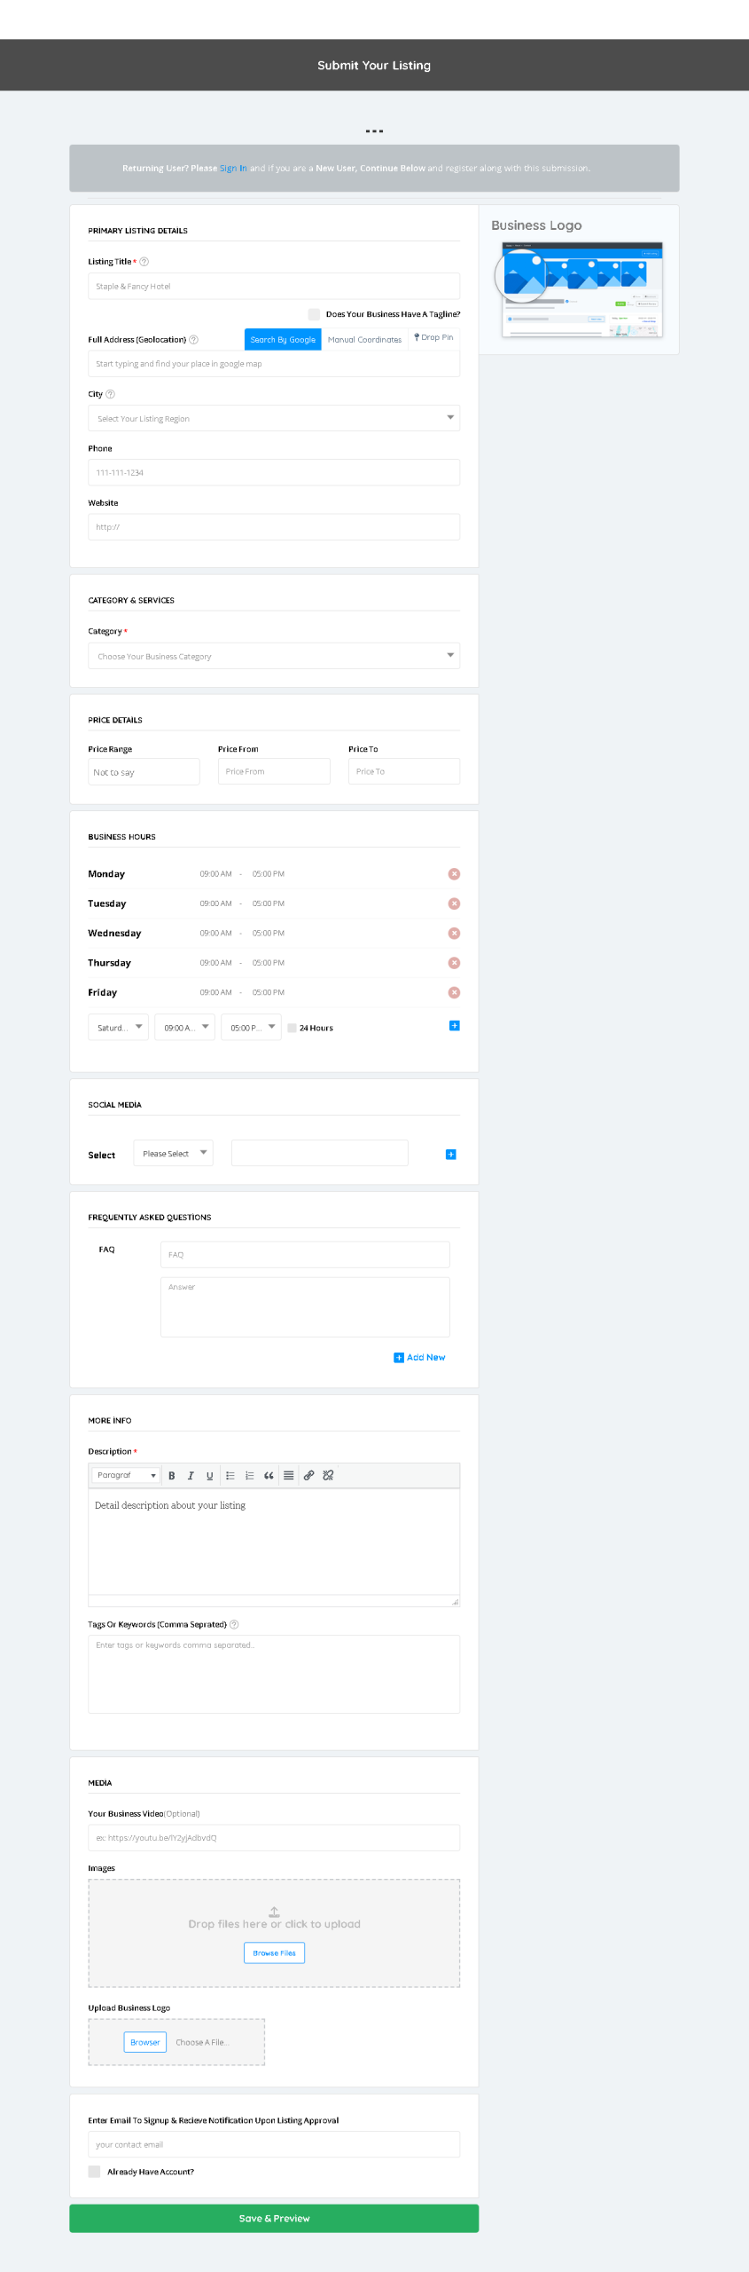Click help icon next to Listing Title
The height and width of the screenshot is (2272, 749).
pyautogui.click(x=144, y=262)
